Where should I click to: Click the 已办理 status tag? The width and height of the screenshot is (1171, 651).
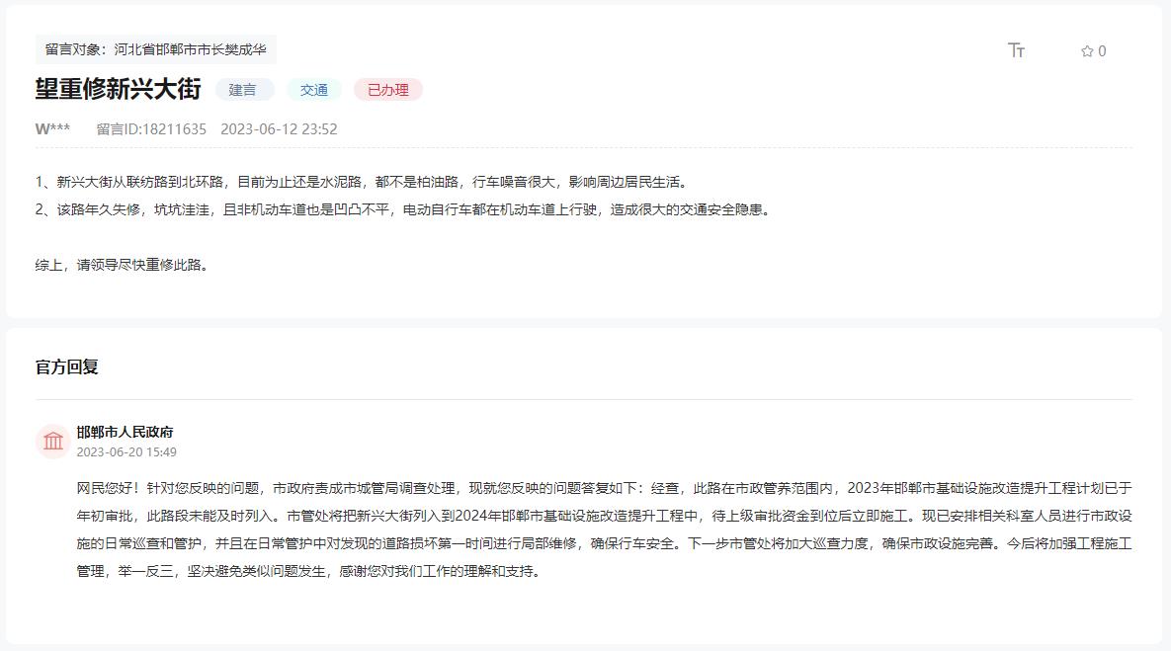tap(388, 90)
